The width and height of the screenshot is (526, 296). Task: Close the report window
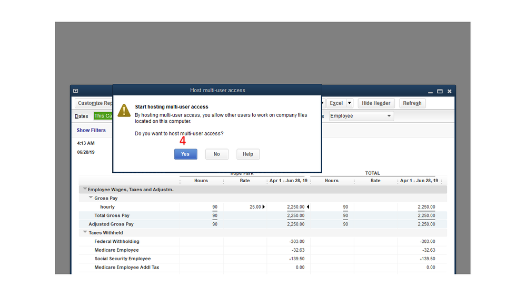point(450,91)
